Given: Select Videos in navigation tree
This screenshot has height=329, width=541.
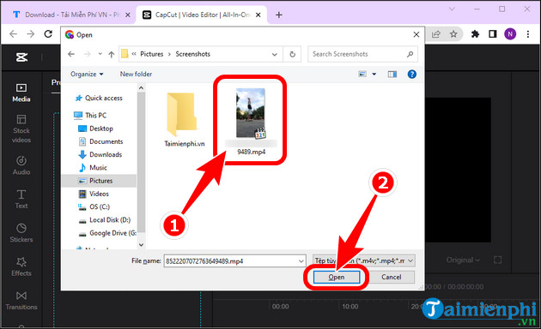Looking at the screenshot, I should (94, 194).
